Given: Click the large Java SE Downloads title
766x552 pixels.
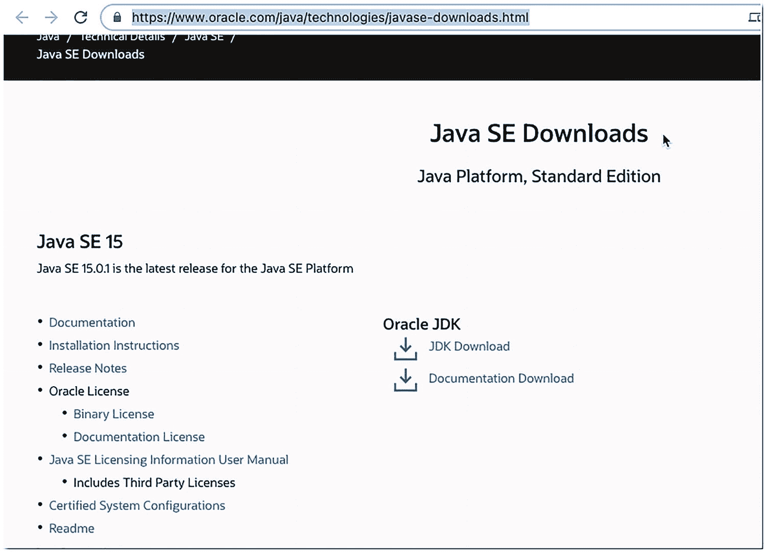Looking at the screenshot, I should [539, 134].
